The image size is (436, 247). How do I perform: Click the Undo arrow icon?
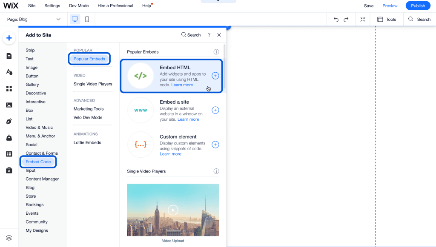tap(336, 19)
